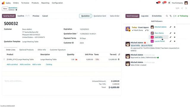Click the gear icon beside S00032 breadcrumb
Screen dimensions: 190x107
pyautogui.click(x=16, y=10)
